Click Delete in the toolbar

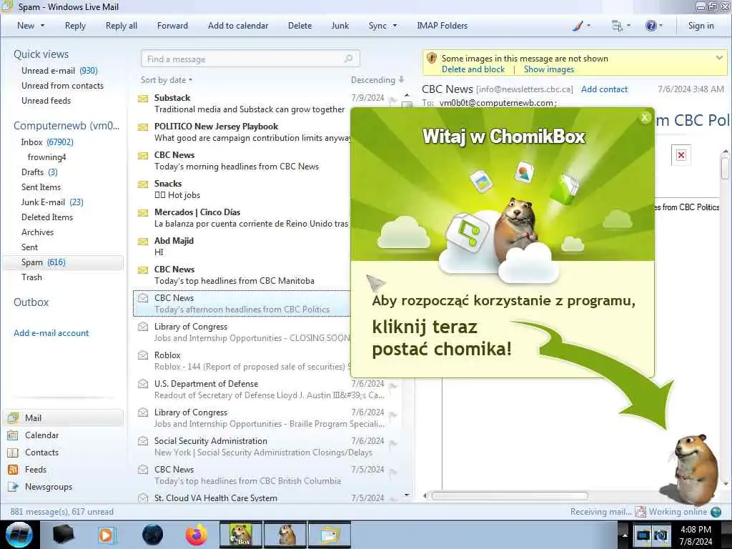300,26
